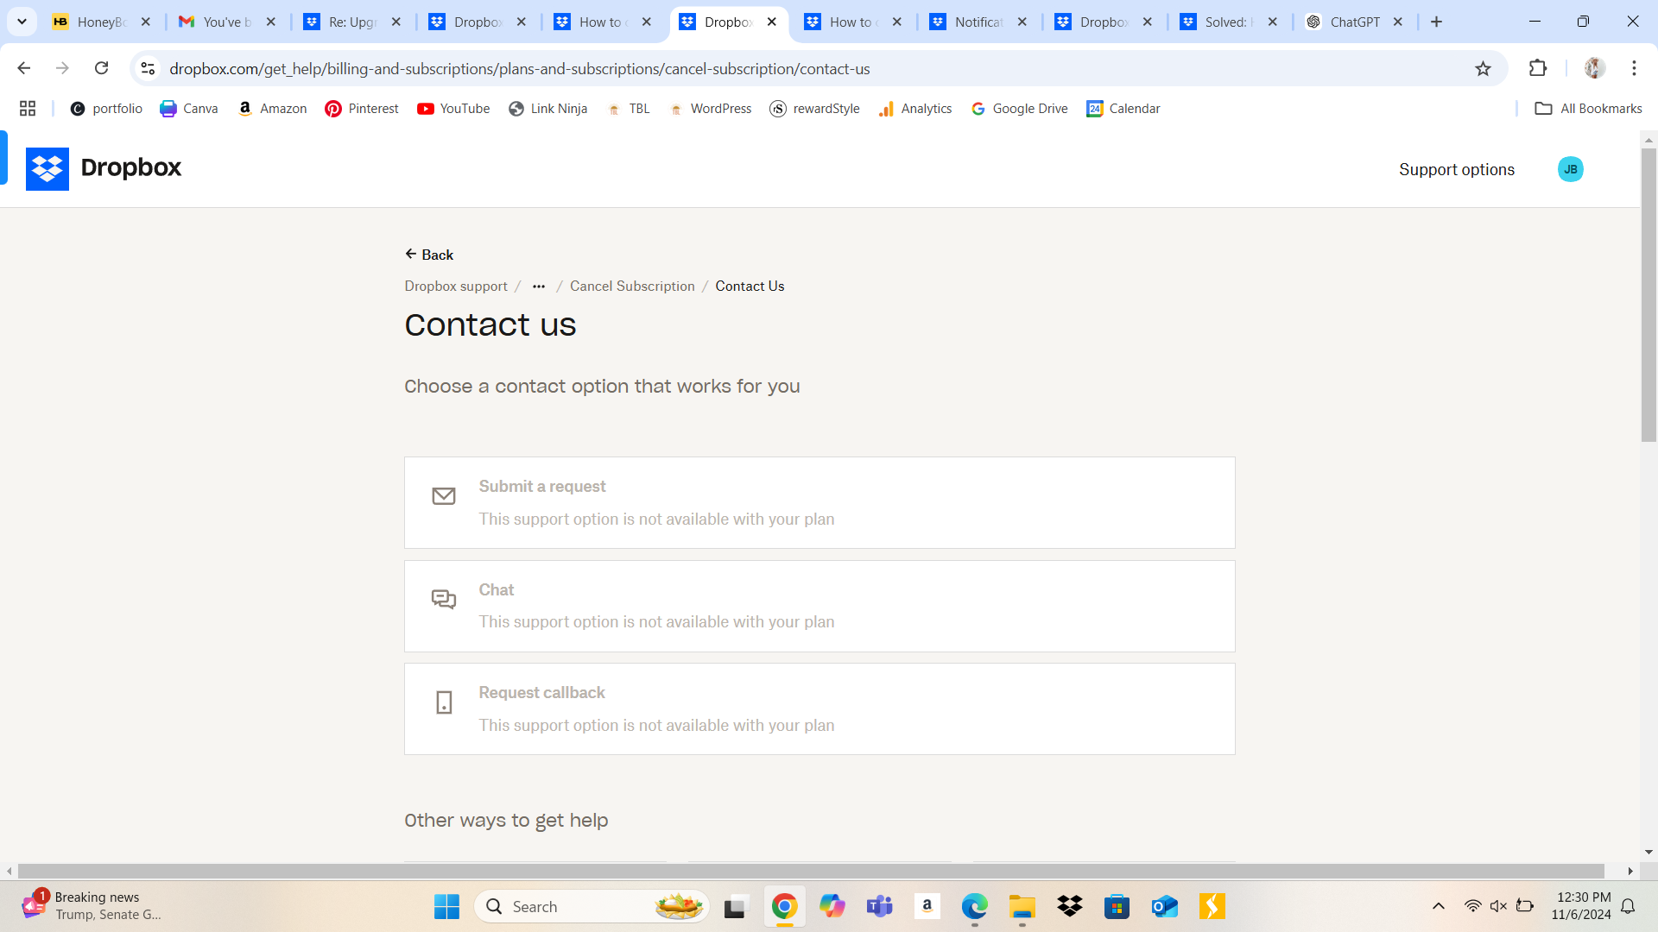Expand the breadcrumb ellipsis menu
Screen dimensions: 1658x932
pyautogui.click(x=539, y=287)
